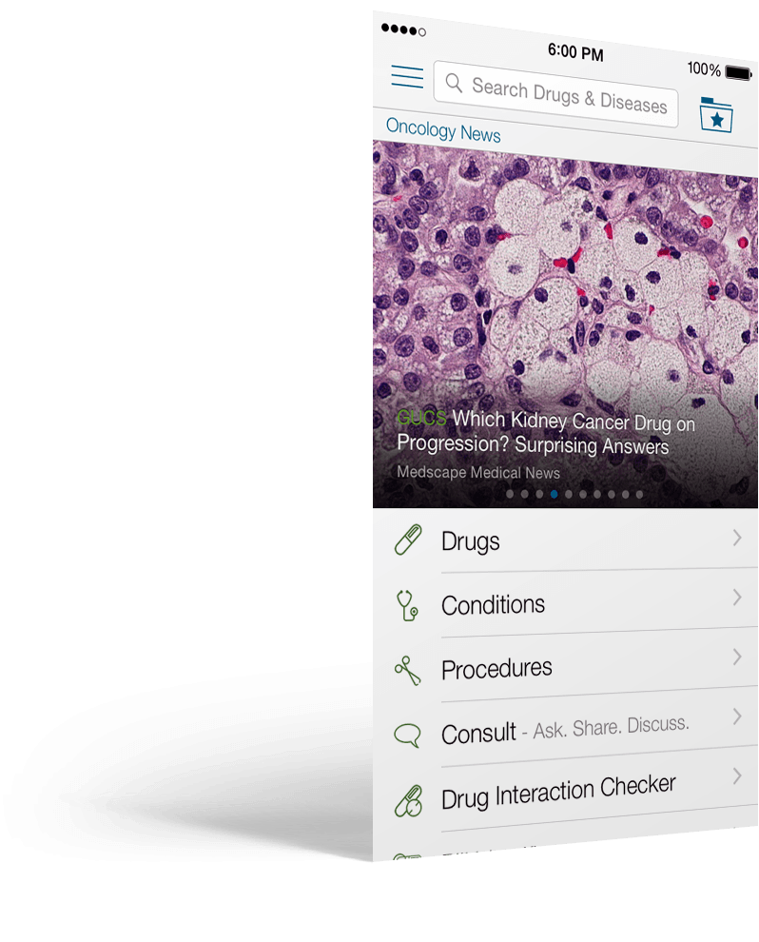Expand the Procedures row chevron
The height and width of the screenshot is (942, 759).
(737, 657)
